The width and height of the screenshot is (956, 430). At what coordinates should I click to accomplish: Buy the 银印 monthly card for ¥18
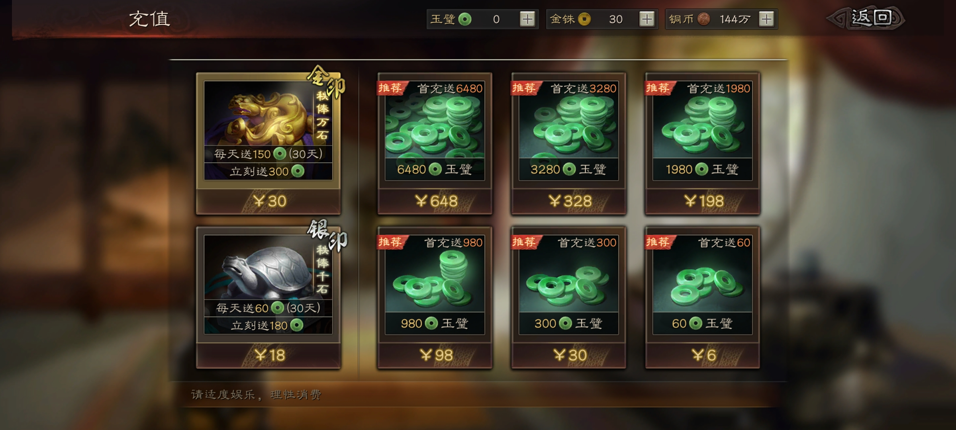pos(268,355)
